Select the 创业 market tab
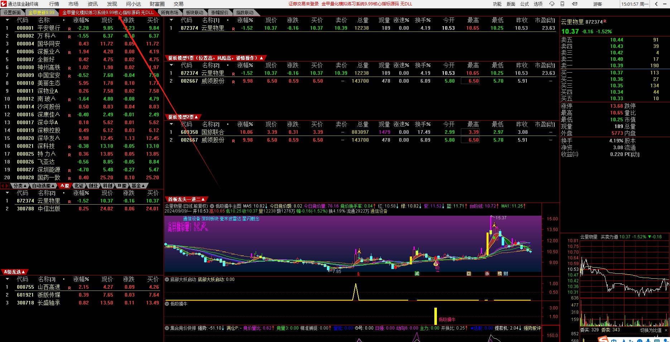The width and height of the screenshot is (670, 342). [x=93, y=186]
